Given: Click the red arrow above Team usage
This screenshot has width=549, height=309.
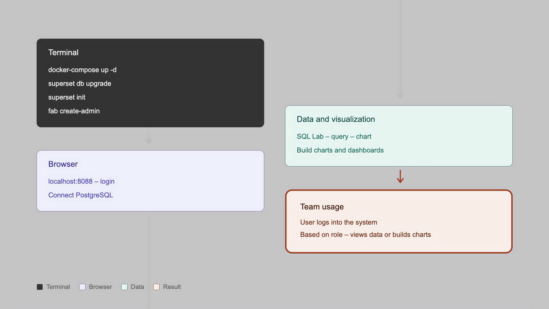Looking at the screenshot, I should click(x=400, y=177).
